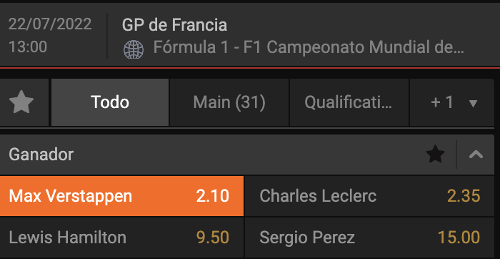Click the 22/07/2022 event date
500x259 pixels.
point(50,24)
